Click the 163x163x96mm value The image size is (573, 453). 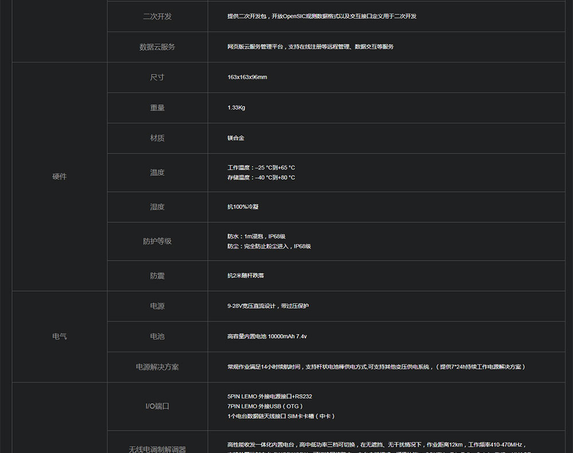[x=247, y=77]
